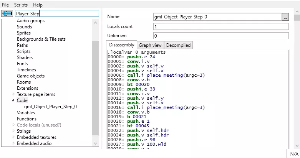Select the Sprites tree item
The width and height of the screenshot is (300, 158).
tap(24, 33)
